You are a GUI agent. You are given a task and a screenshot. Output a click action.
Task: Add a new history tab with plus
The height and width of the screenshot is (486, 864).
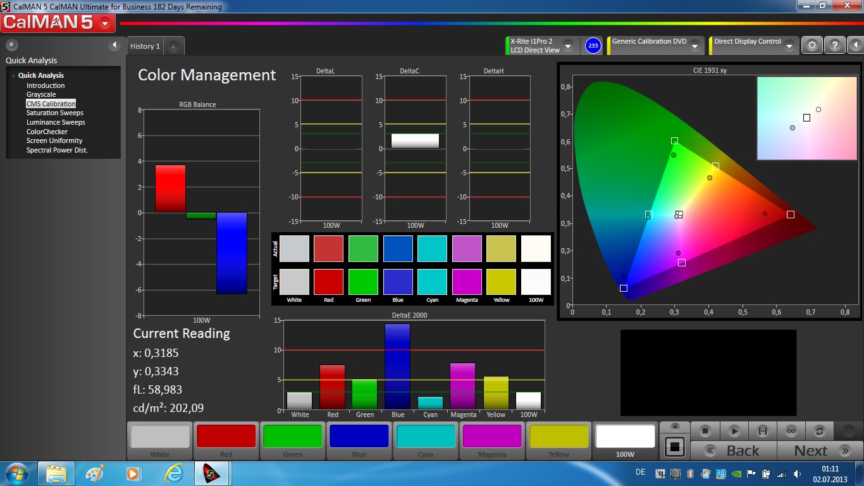[x=173, y=46]
